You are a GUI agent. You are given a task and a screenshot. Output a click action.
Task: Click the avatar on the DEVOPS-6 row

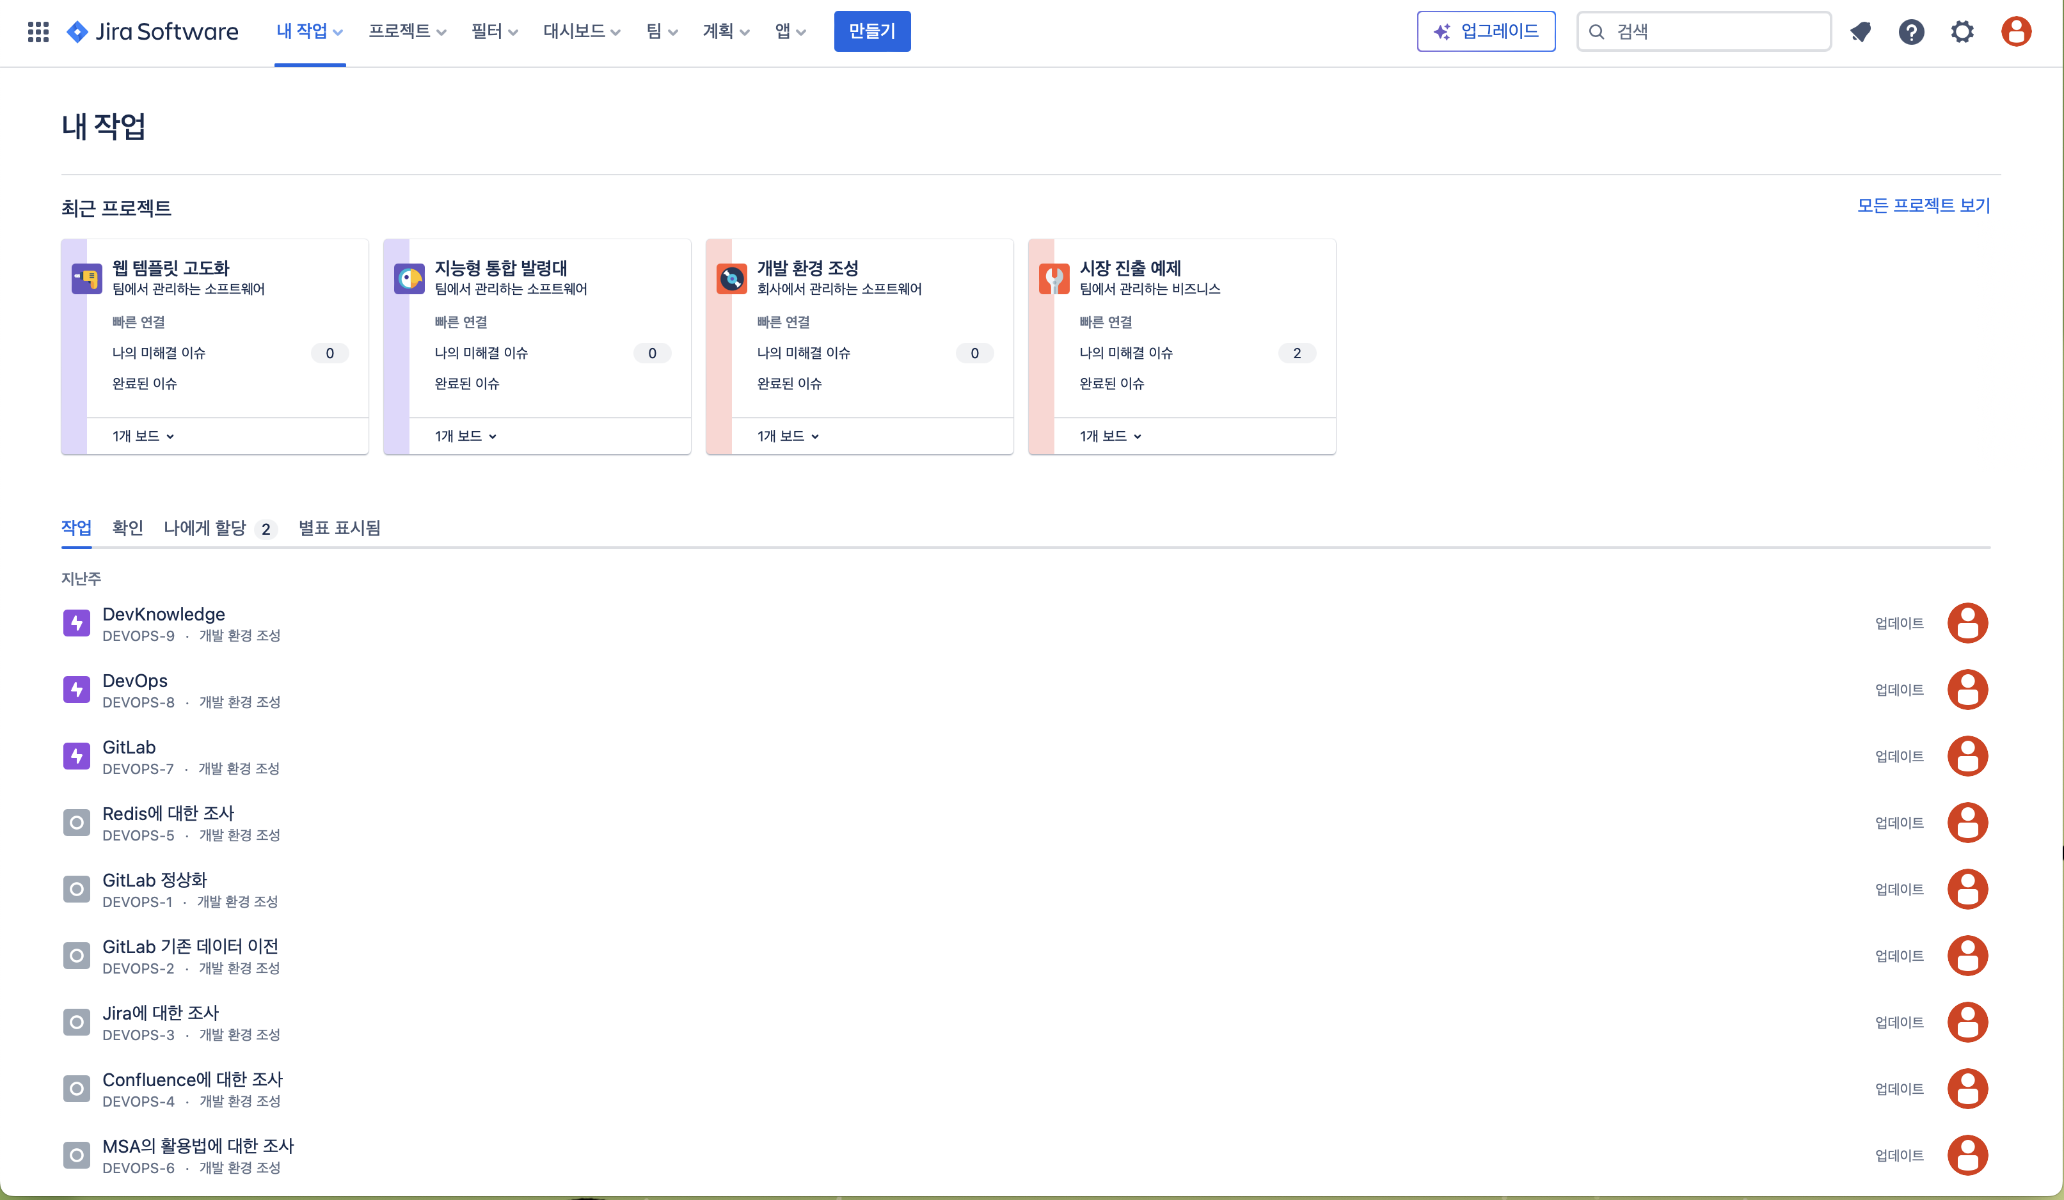click(1967, 1155)
